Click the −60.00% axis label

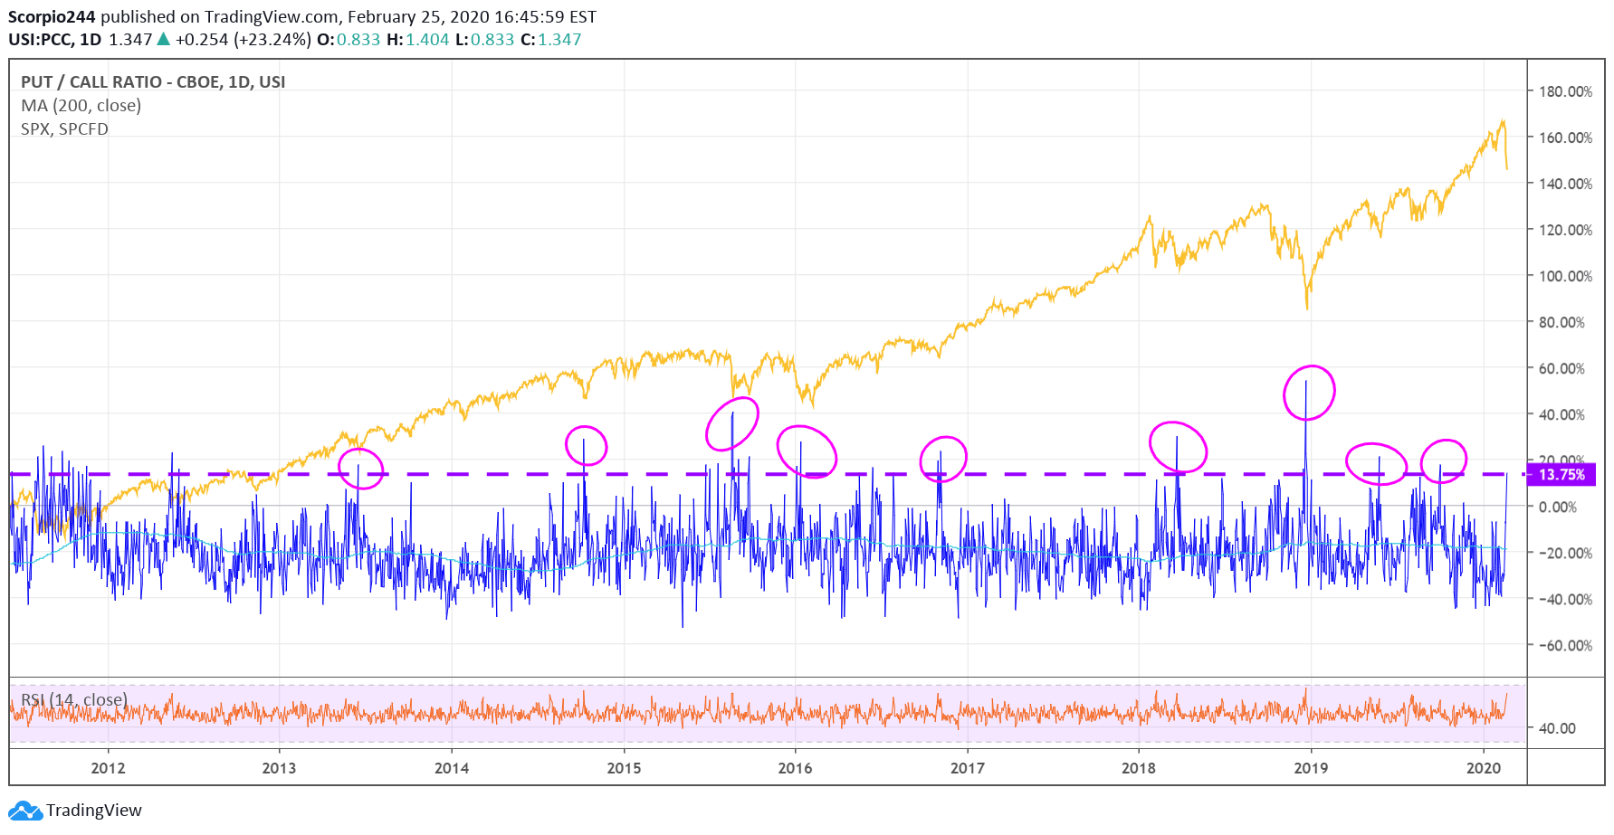1565,645
